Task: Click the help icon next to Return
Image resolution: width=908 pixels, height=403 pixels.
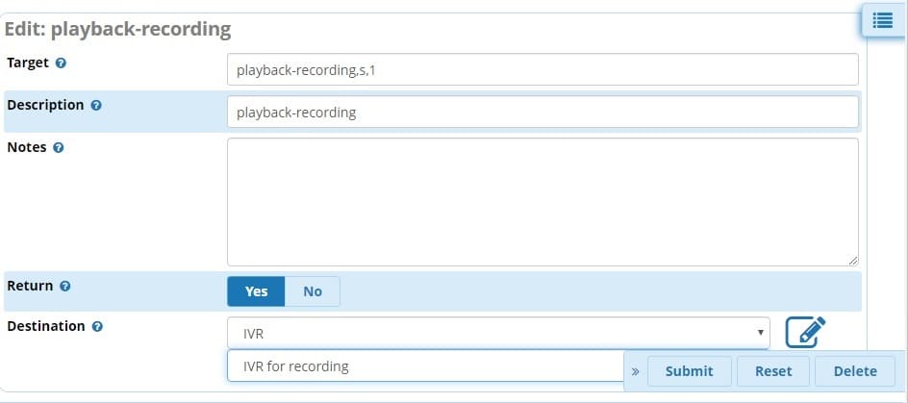Action: pyautogui.click(x=64, y=286)
